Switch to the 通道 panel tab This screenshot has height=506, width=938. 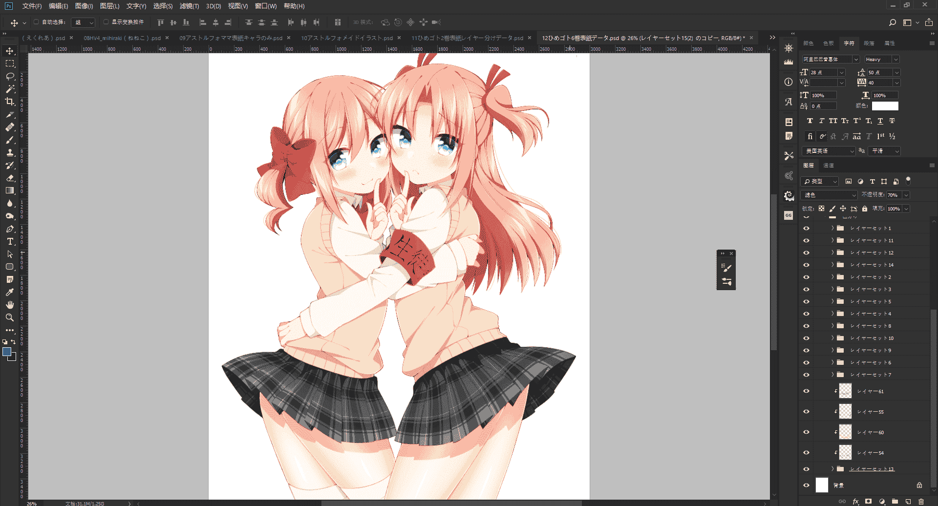pyautogui.click(x=829, y=166)
